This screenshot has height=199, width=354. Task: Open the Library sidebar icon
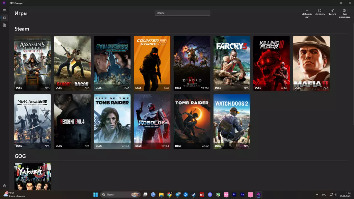(4, 25)
